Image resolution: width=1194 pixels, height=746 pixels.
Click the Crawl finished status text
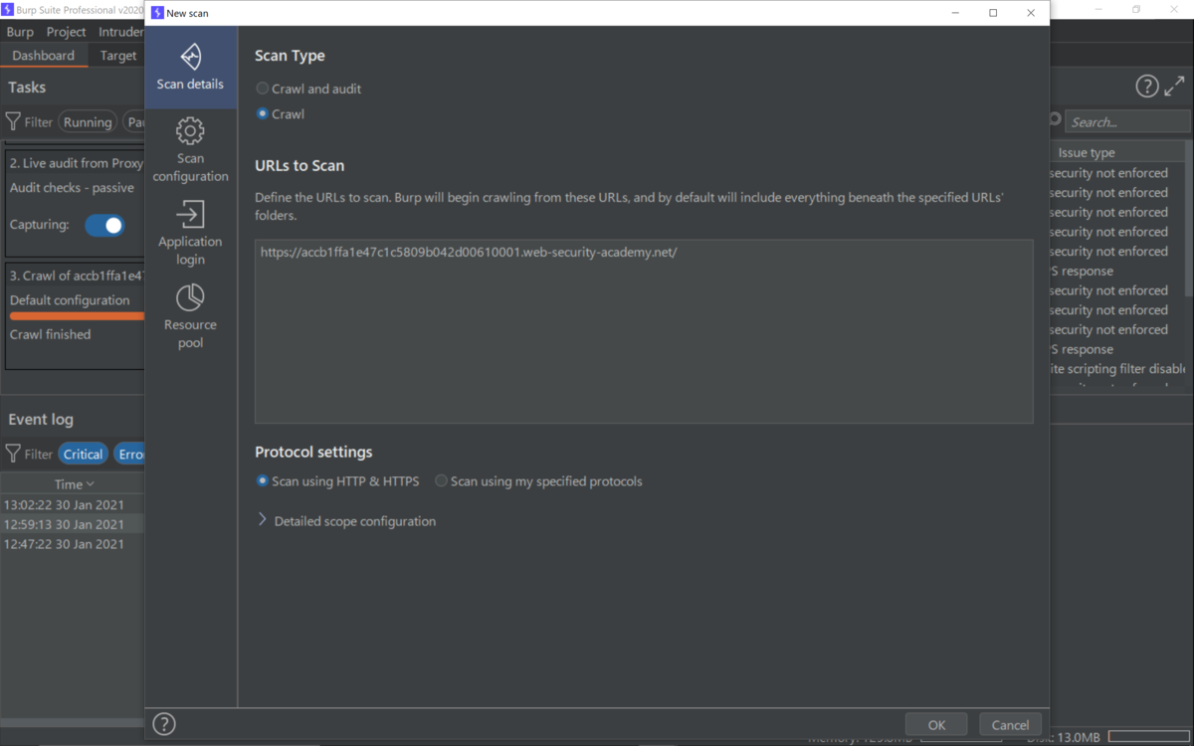click(x=50, y=335)
